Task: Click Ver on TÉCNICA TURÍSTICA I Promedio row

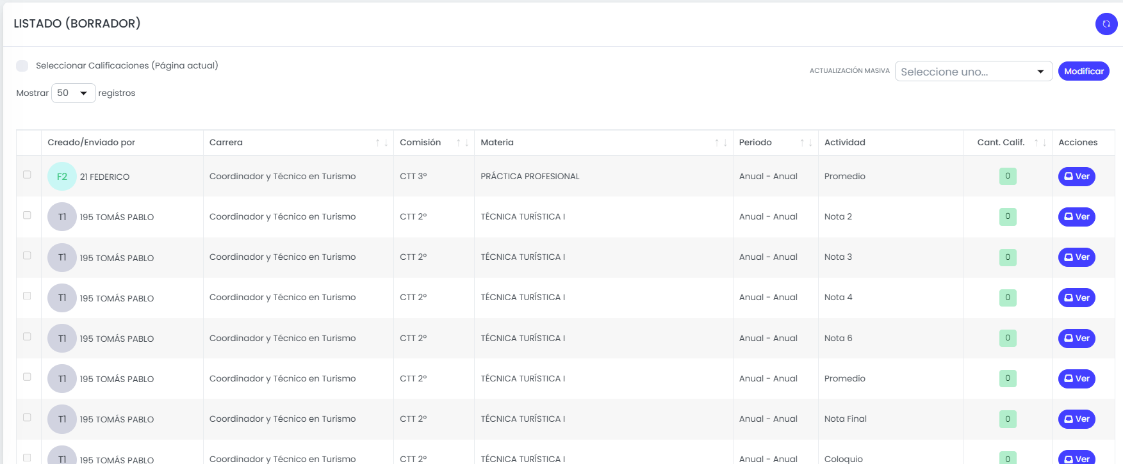Action: pyautogui.click(x=1077, y=379)
